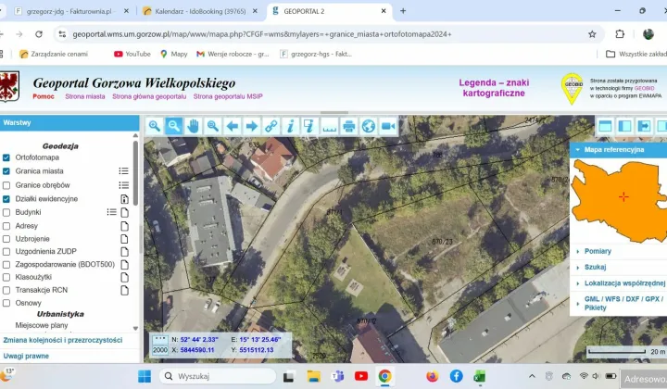Open document icon for Transakcje RCN
This screenshot has height=389, width=667.
click(x=124, y=291)
